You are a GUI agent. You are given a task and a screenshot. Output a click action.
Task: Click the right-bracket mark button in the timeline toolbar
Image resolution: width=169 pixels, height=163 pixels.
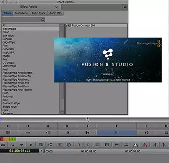coord(79,145)
